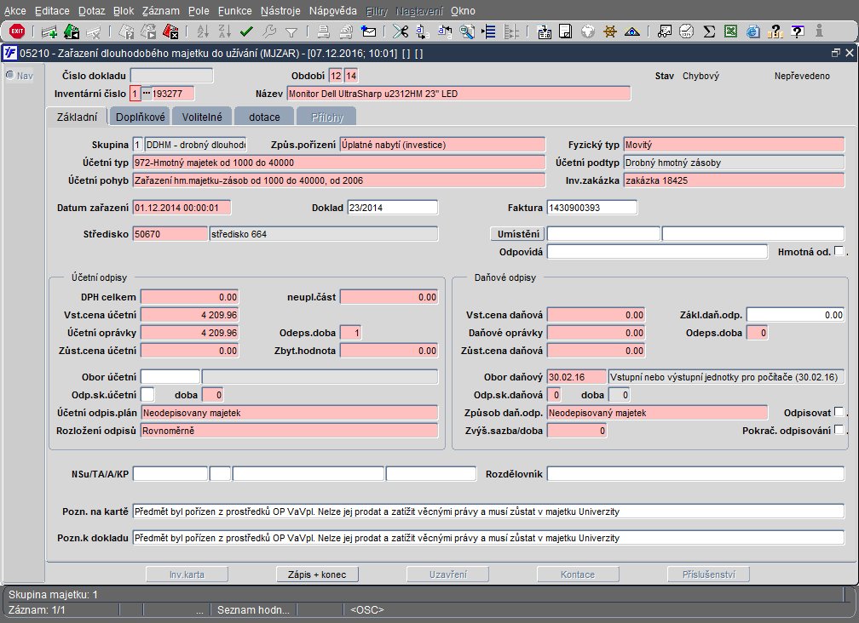Screen dimensions: 859x623
Task: Click the green checkmark icon in toolbar
Action: click(247, 31)
